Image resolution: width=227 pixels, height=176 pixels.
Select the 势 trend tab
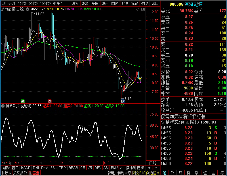click(188, 173)
